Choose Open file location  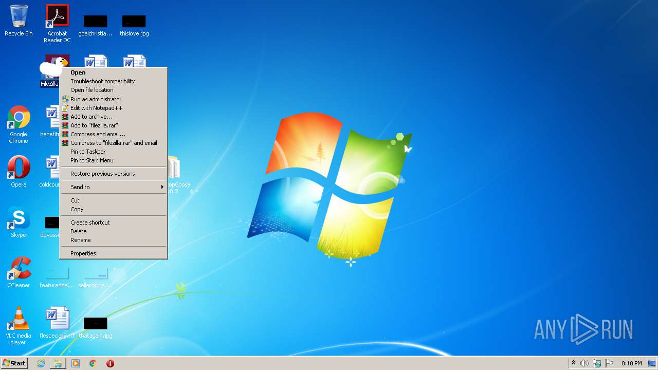[114, 90]
